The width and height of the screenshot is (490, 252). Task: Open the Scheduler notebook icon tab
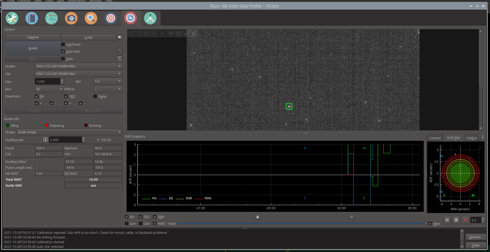32,18
